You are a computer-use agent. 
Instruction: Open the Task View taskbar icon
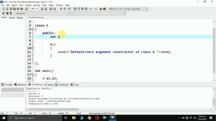coord(66,118)
